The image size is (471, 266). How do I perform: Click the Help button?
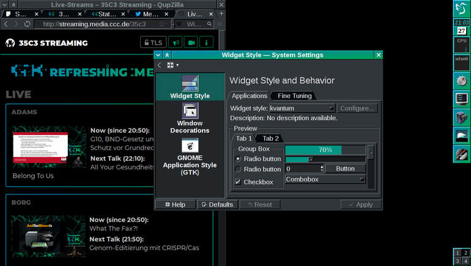[175, 204]
